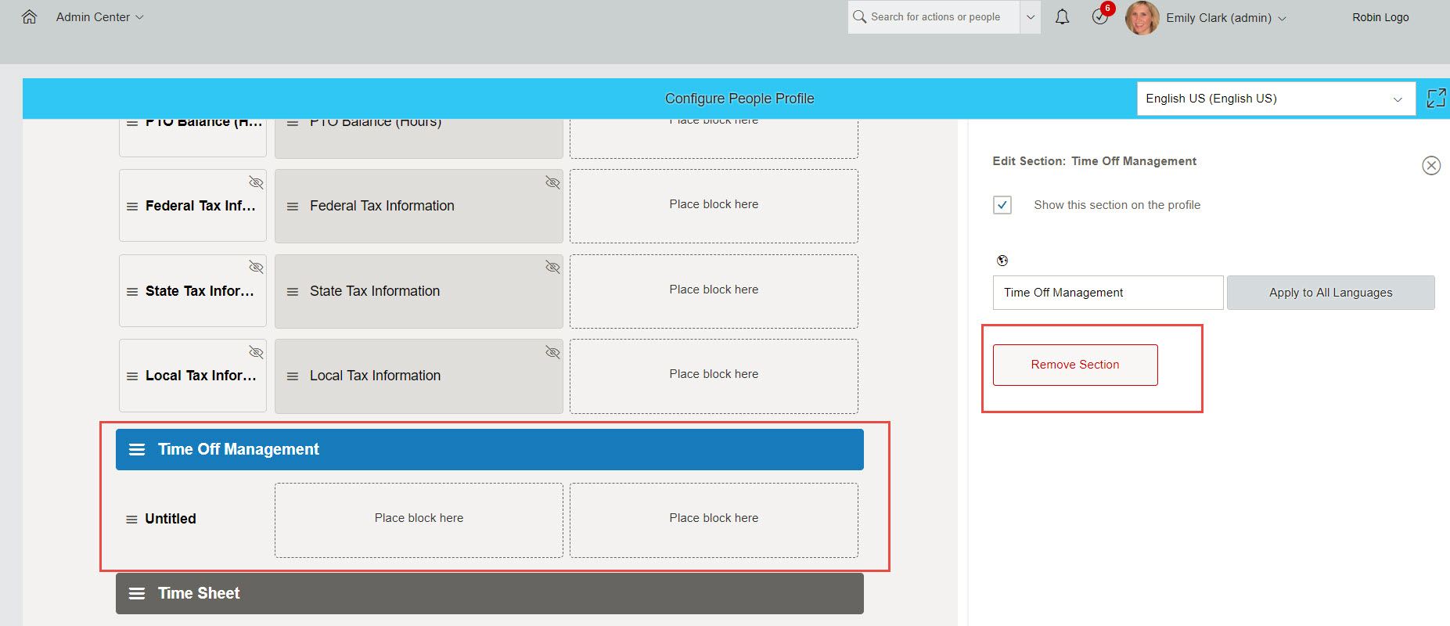Click Place block here beside State Tax Information
This screenshot has width=1450, height=626.
click(714, 291)
